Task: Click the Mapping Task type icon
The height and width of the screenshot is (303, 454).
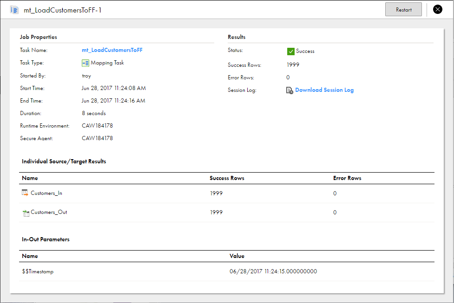Action: [x=86, y=63]
